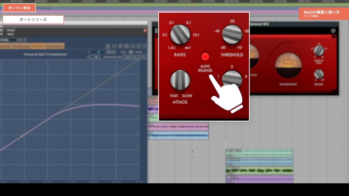Select the green clip with dense dark waveform
The image size is (349, 196).
[259, 171]
